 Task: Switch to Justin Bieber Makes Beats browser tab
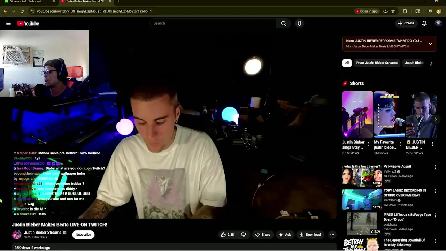[x=85, y=1]
